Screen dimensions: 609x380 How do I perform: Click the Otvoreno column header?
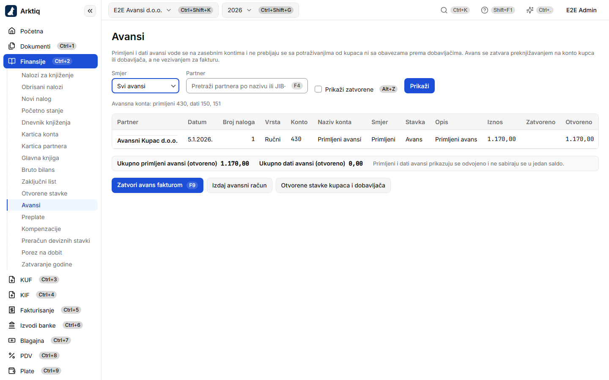(x=579, y=122)
